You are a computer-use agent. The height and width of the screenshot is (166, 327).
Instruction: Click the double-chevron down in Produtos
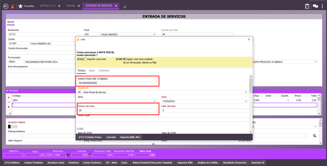point(10,113)
